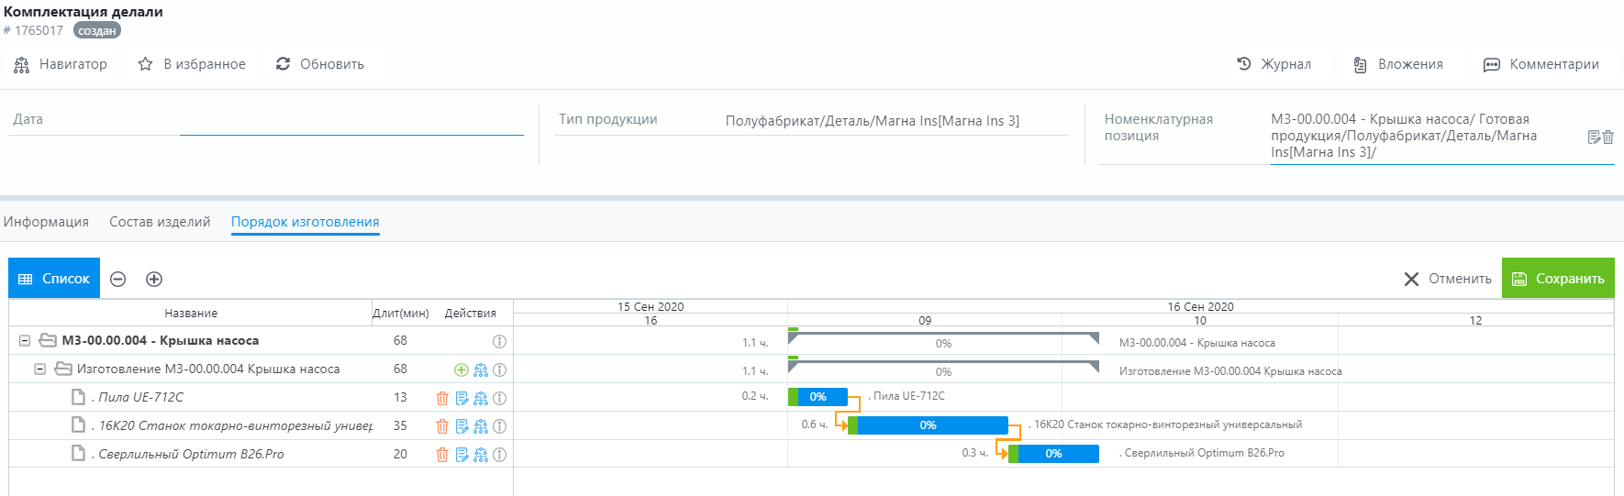Click the Сохранить button
Image resolution: width=1624 pixels, height=496 pixels.
(x=1558, y=279)
